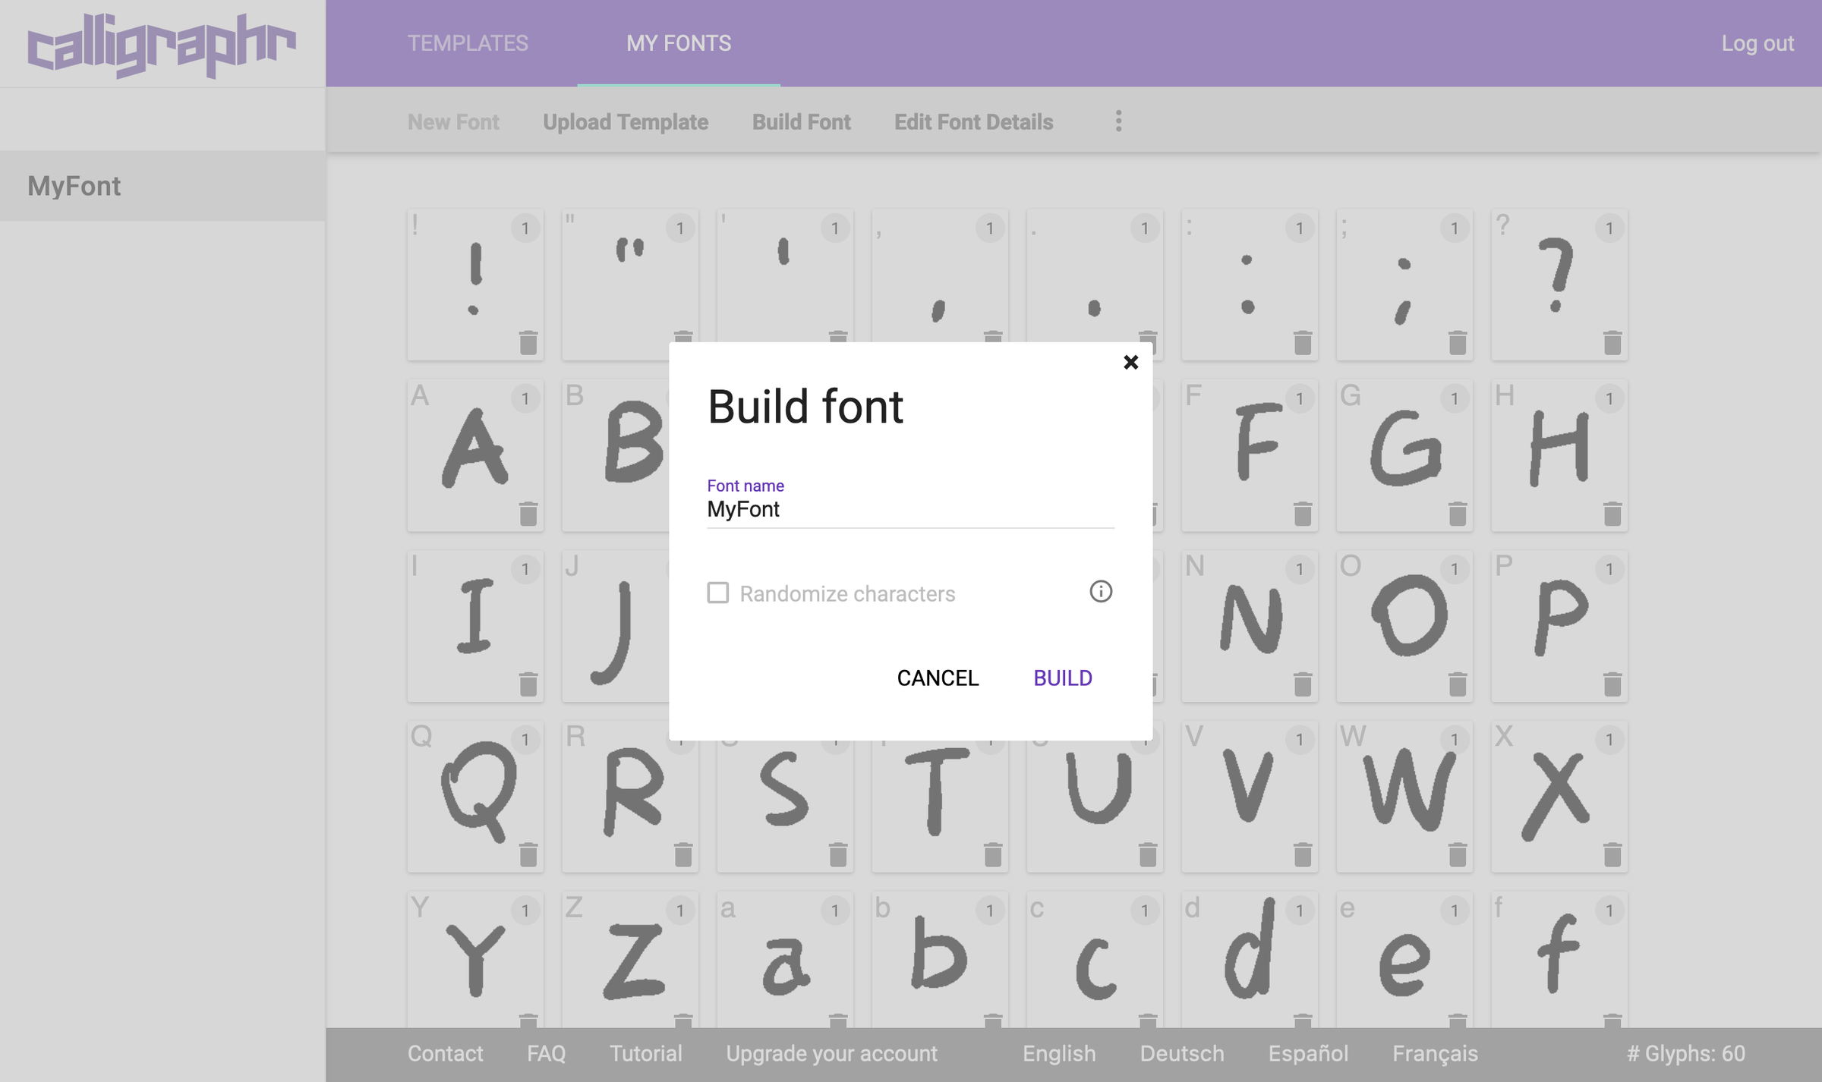Click Upload Template
Image resolution: width=1822 pixels, height=1082 pixels.
(x=626, y=121)
